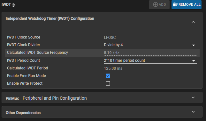The height and width of the screenshot is (121, 206).
Task: Click the REMOVE ALL button text
Action: (189, 4)
